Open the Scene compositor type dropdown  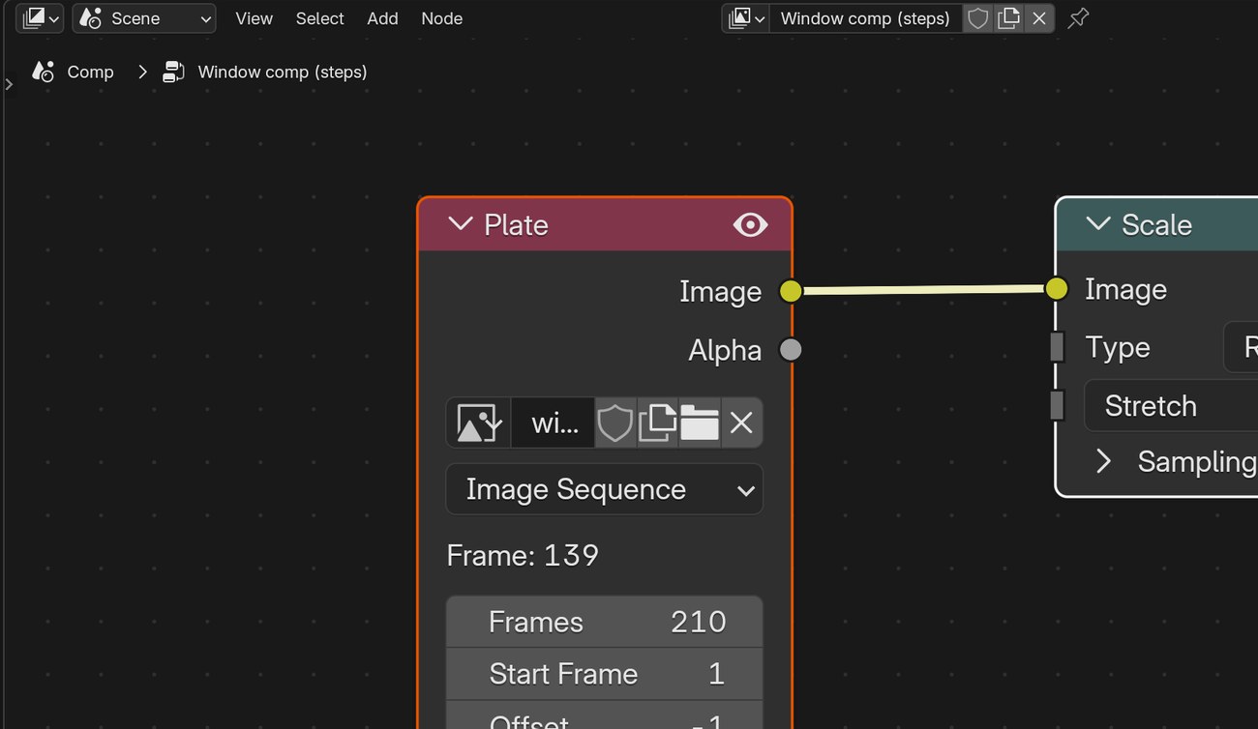[x=144, y=18]
